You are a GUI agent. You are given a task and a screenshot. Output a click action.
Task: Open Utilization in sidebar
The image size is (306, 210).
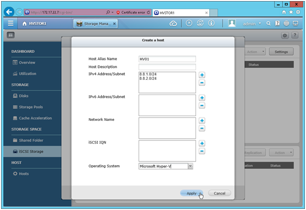(x=24, y=74)
